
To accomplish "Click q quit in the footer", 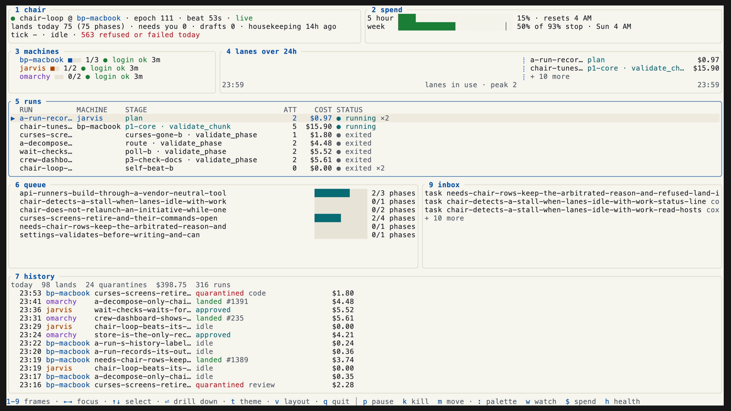I will 336,401.
